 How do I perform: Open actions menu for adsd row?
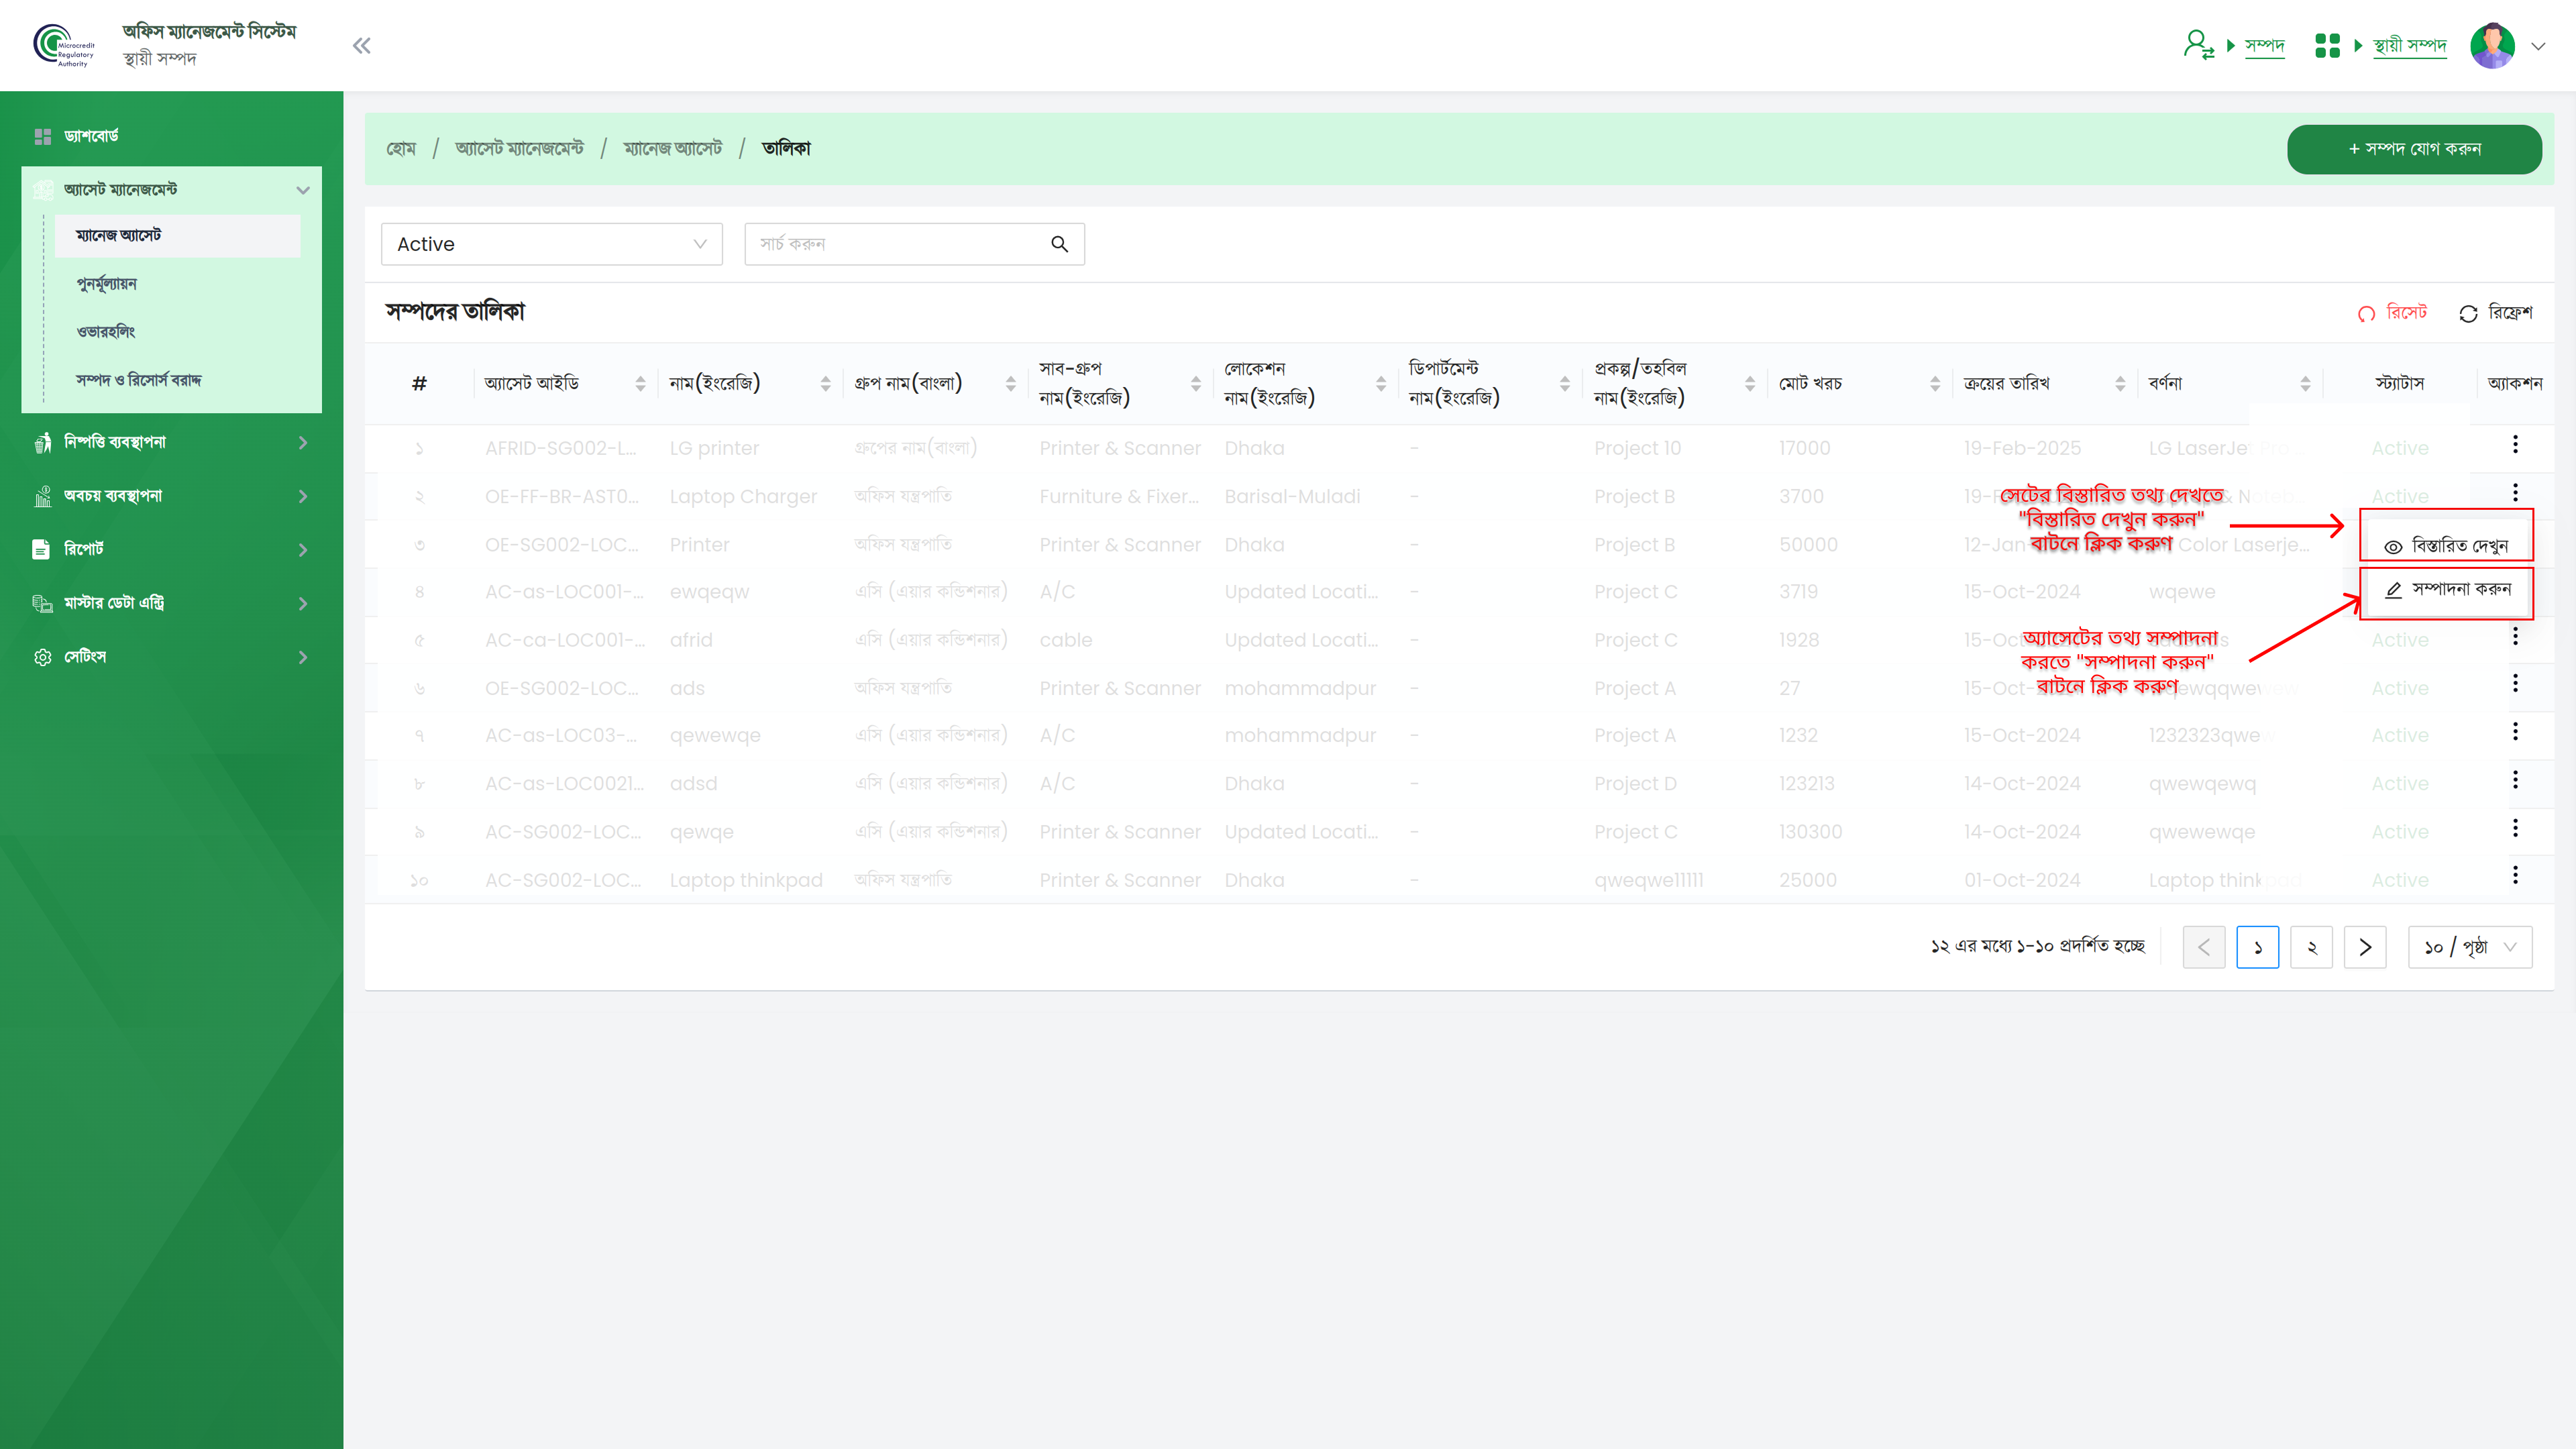2515,780
